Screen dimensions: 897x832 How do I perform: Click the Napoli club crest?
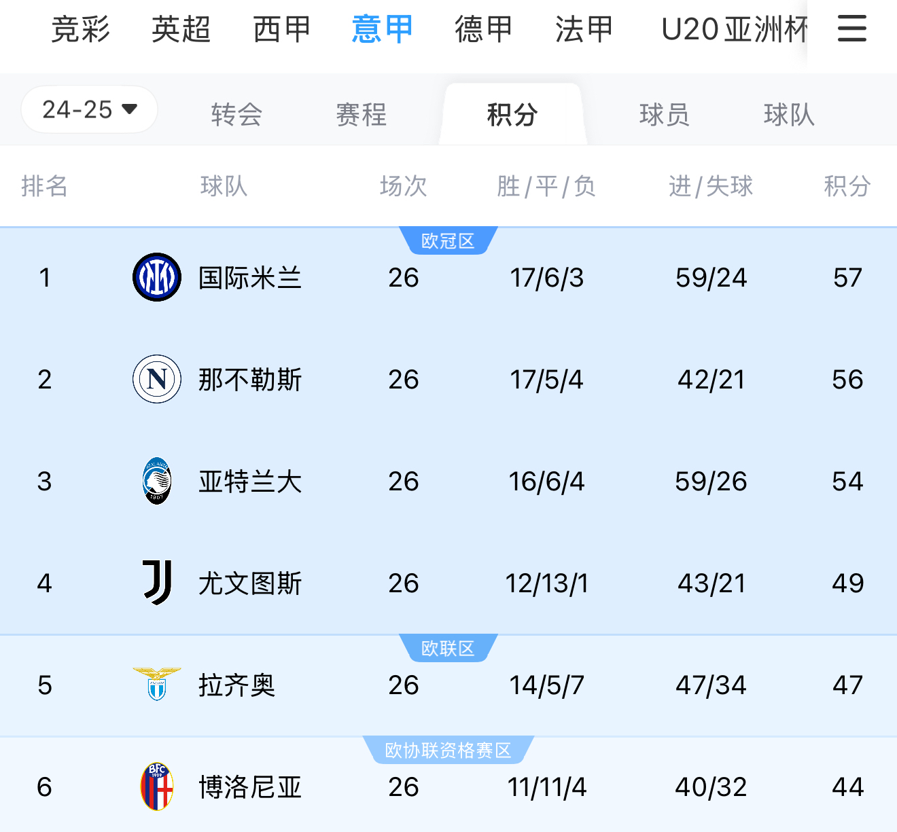click(x=156, y=379)
